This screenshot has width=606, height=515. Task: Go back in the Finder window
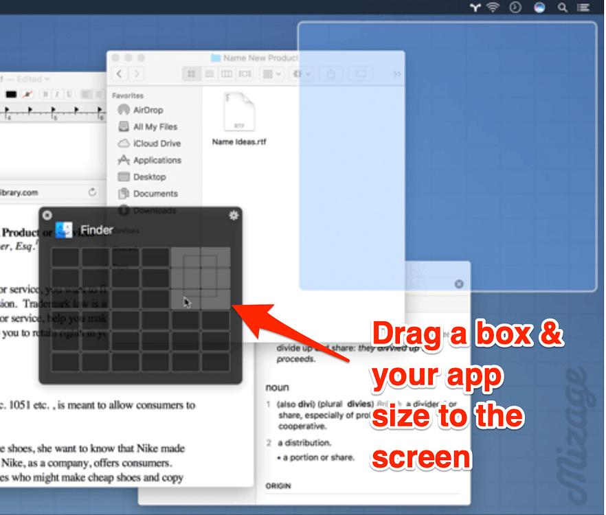pyautogui.click(x=120, y=73)
